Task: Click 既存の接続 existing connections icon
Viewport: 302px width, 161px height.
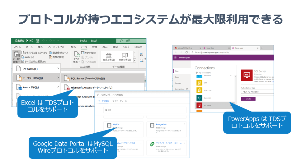Action: click(x=50, y=57)
